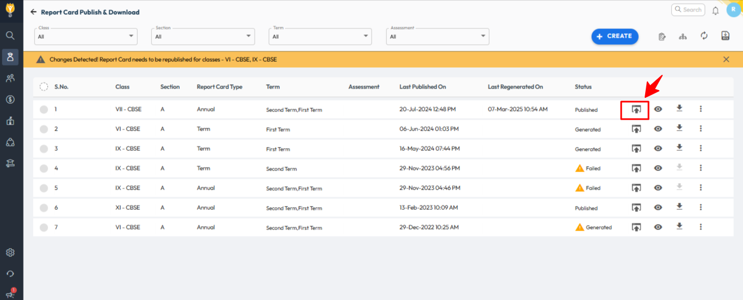Image resolution: width=743 pixels, height=300 pixels.
Task: Open the settings gear in sidebar
Action: click(x=10, y=252)
